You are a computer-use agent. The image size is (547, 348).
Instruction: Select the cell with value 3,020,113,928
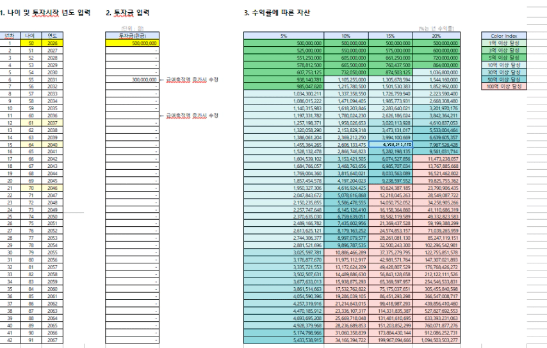click(391, 123)
